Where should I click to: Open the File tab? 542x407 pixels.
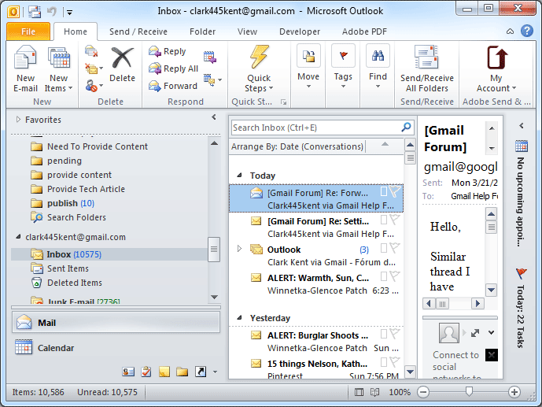coord(28,31)
